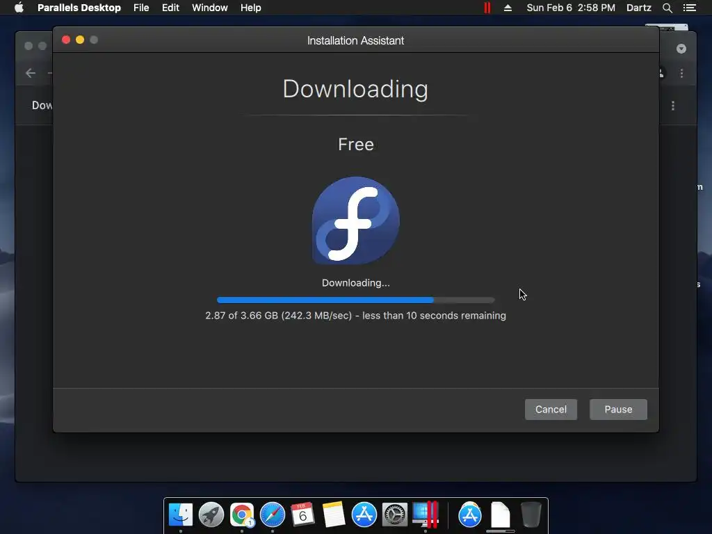Open Parallels Desktop from the Dock
This screenshot has width=712, height=534.
coord(426,515)
